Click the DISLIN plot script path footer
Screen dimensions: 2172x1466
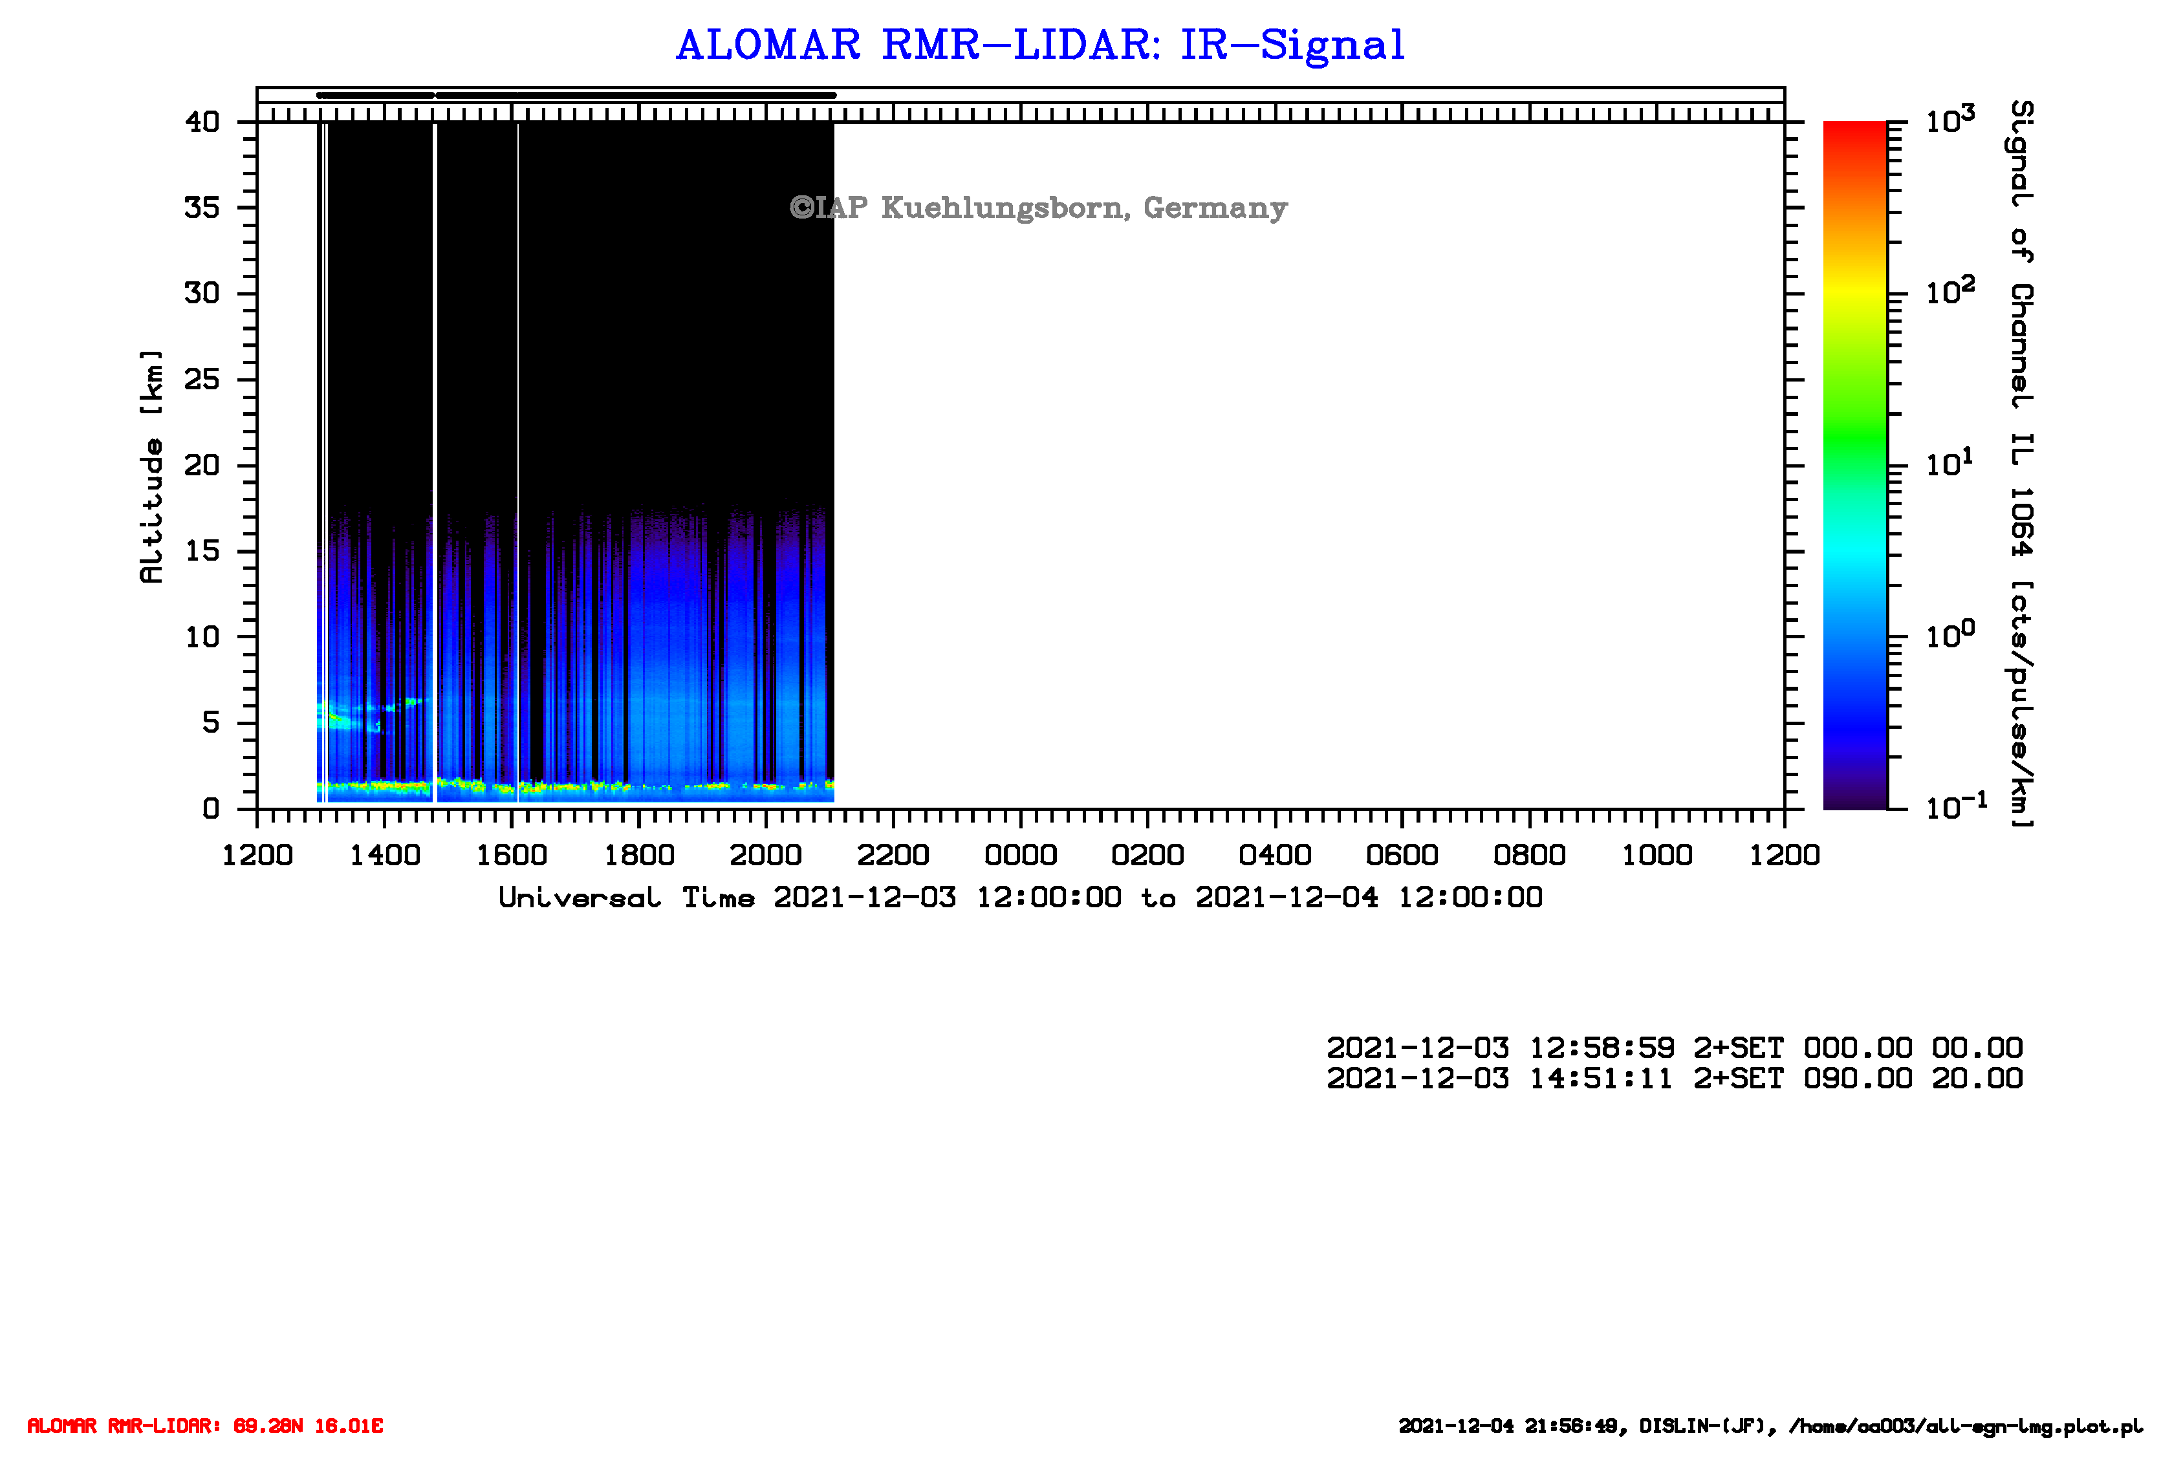1771,1426
